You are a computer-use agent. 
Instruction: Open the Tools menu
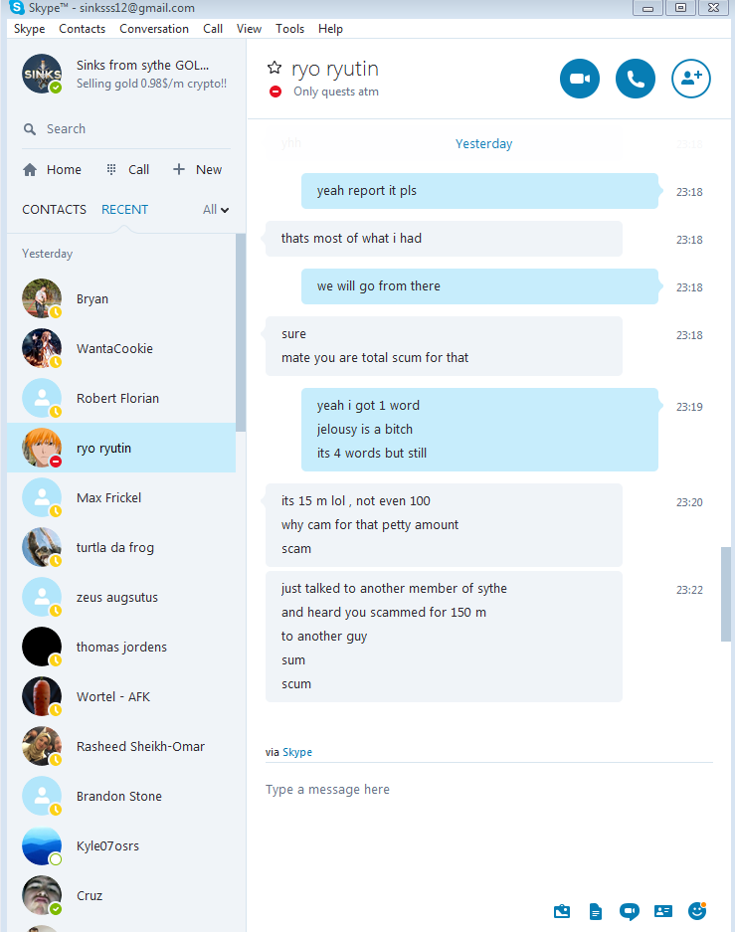290,29
